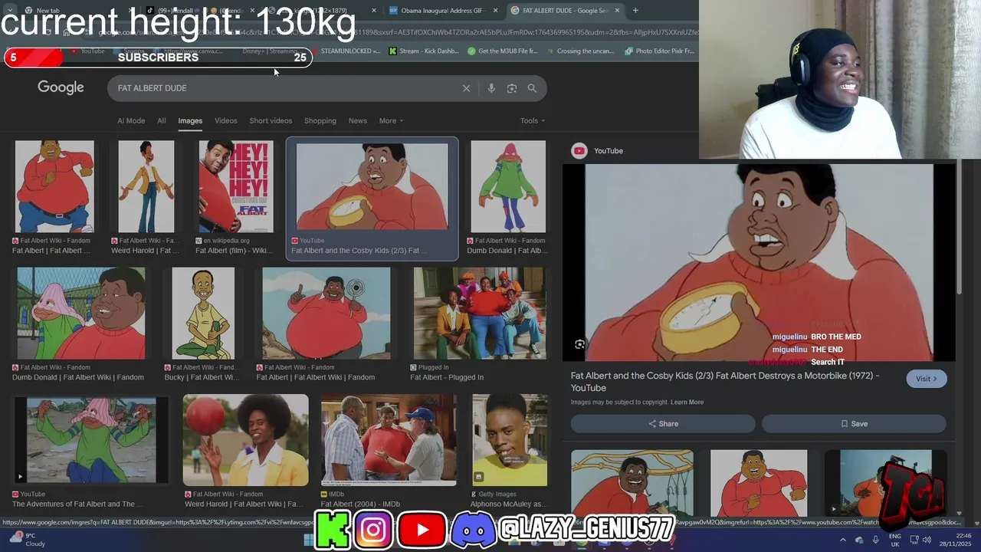
Task: Click the Lens icon on the preview image
Action: point(579,345)
